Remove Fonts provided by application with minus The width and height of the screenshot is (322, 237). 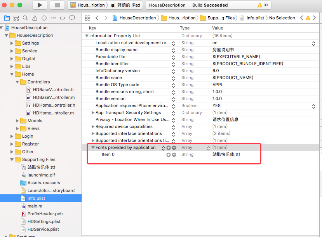pos(174,148)
